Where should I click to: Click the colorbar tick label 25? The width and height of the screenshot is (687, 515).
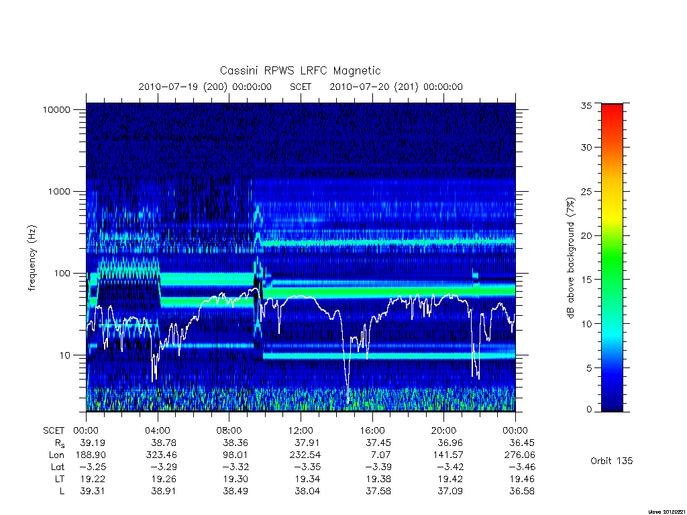tap(586, 191)
